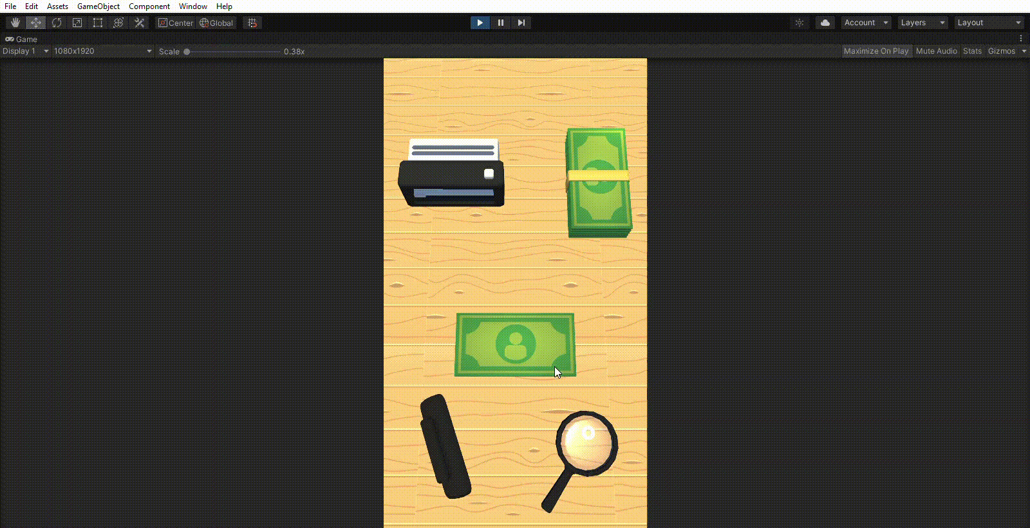The height and width of the screenshot is (528, 1030).
Task: Open the Edit menu
Action: pyautogui.click(x=32, y=6)
